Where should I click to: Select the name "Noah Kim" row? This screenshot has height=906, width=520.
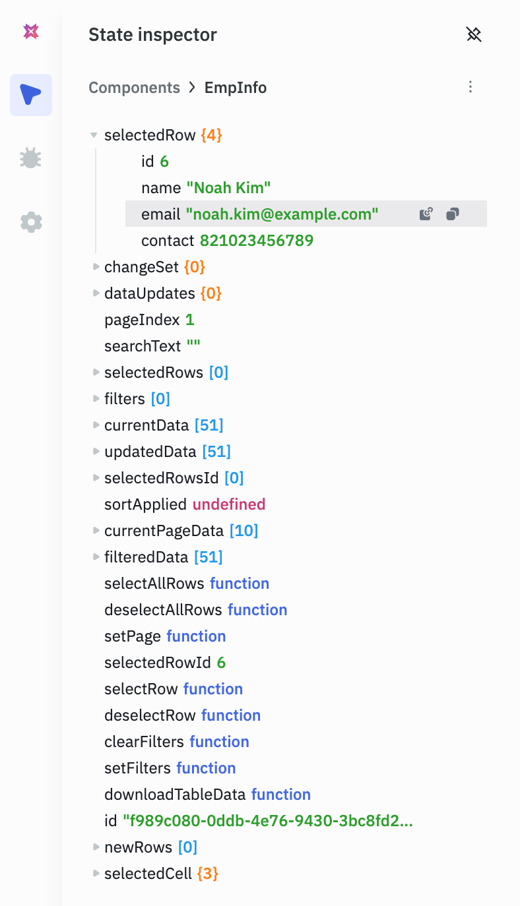[206, 188]
